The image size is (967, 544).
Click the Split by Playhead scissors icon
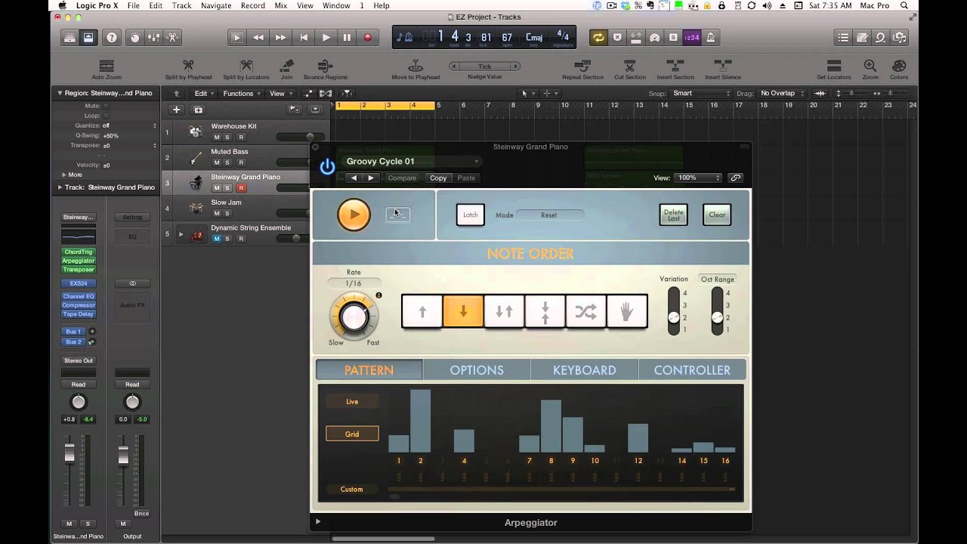[189, 66]
